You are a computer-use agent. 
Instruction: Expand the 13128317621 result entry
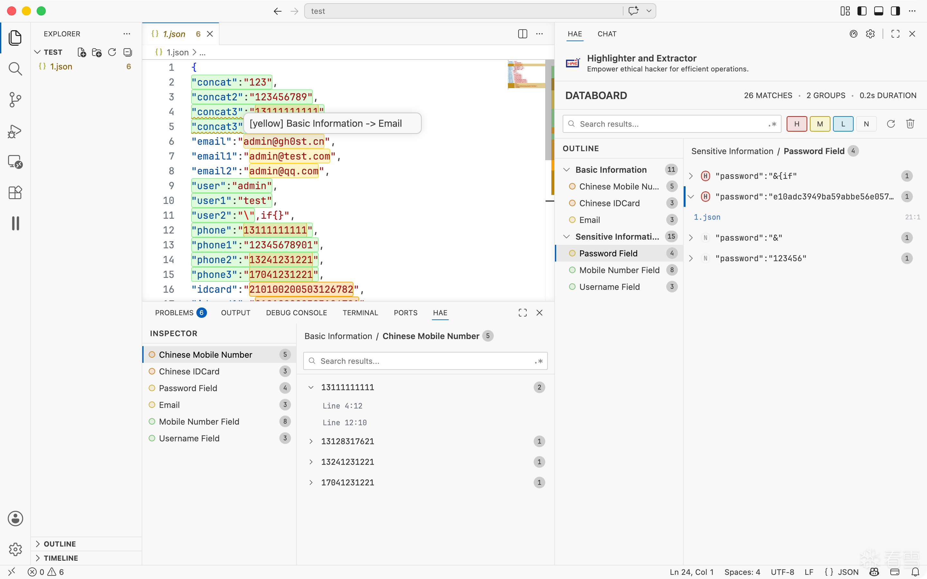point(311,441)
